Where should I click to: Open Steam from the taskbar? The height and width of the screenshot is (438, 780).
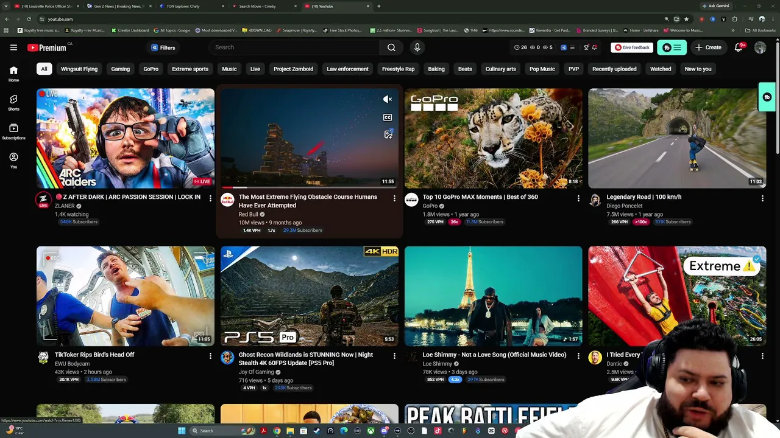click(x=317, y=431)
